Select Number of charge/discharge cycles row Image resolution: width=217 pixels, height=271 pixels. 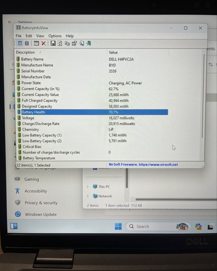click(x=93, y=152)
